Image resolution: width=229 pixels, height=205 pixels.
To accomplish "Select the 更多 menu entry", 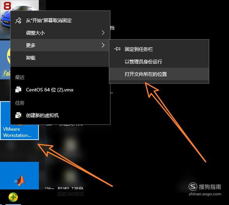I will (60, 45).
